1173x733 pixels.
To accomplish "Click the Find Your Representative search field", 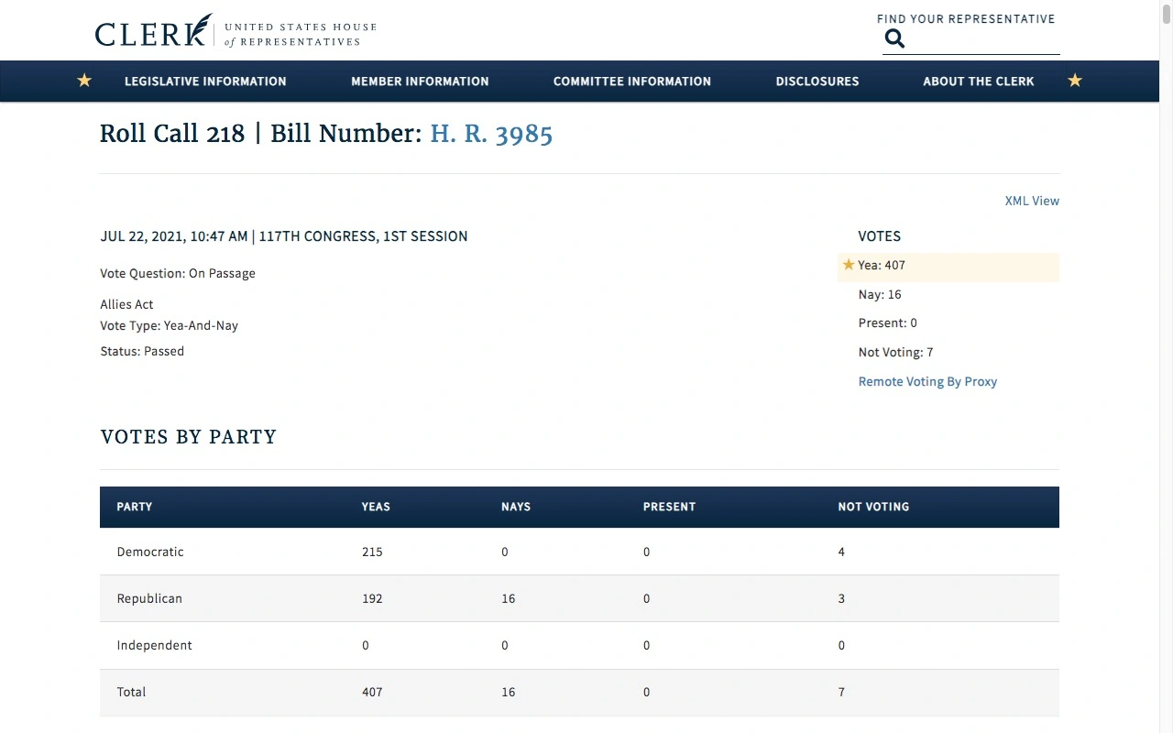I will click(982, 39).
